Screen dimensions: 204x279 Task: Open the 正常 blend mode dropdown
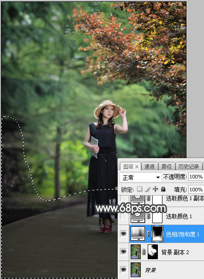click(x=140, y=177)
